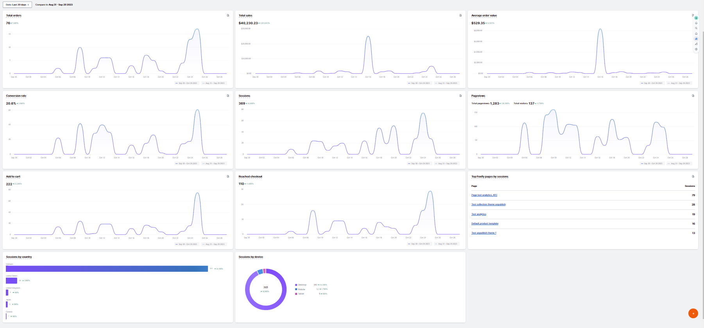
Task: Export the Conversion rate report
Action: click(x=228, y=96)
